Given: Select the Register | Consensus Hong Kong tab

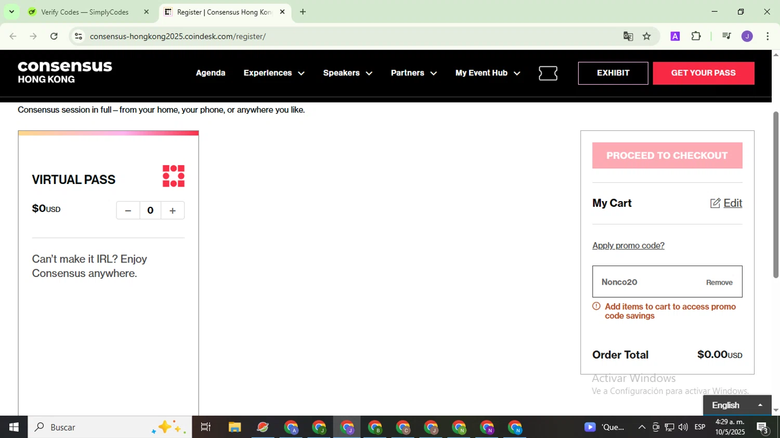Looking at the screenshot, I should click(x=225, y=12).
